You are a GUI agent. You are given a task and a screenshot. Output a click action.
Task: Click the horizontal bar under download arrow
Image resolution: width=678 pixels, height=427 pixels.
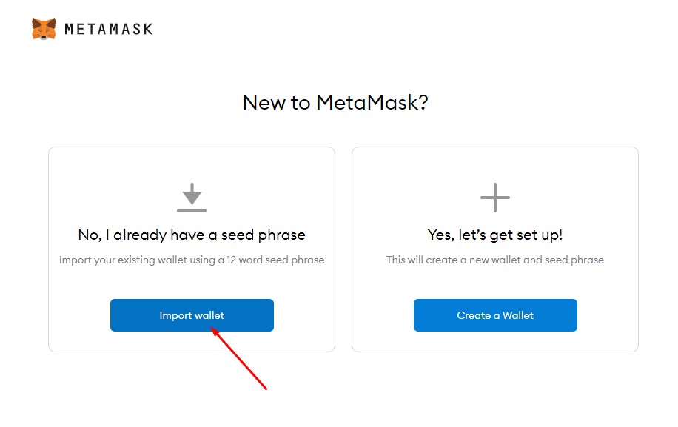(x=192, y=211)
